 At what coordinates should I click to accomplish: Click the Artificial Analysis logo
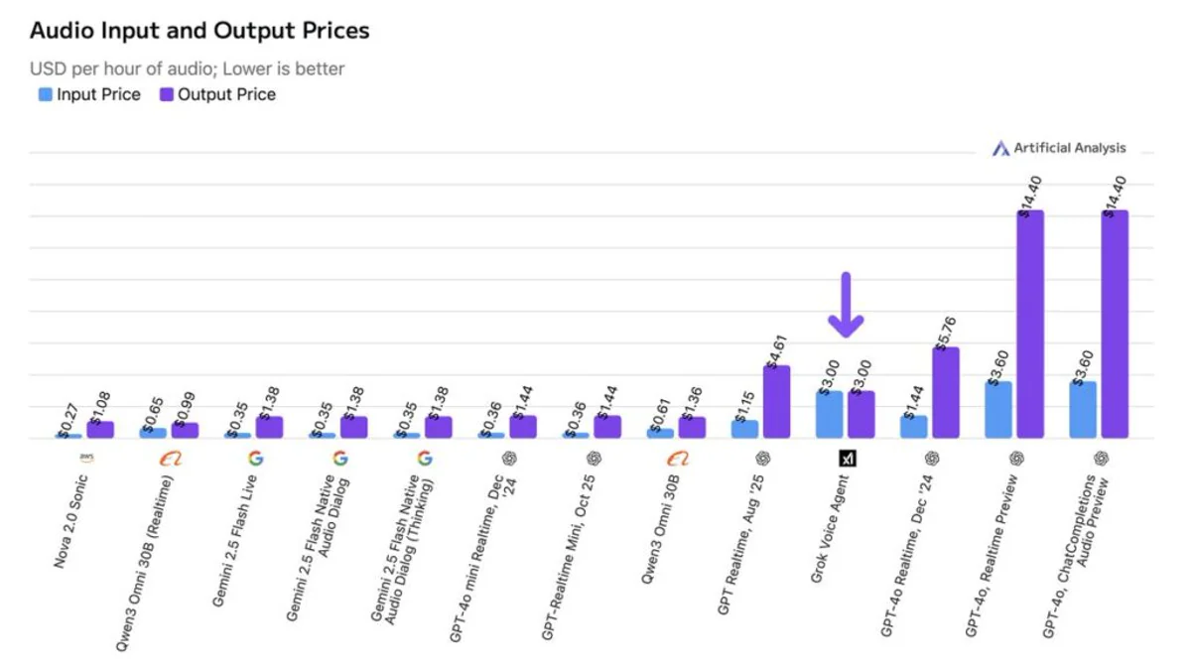pyautogui.click(x=1000, y=149)
